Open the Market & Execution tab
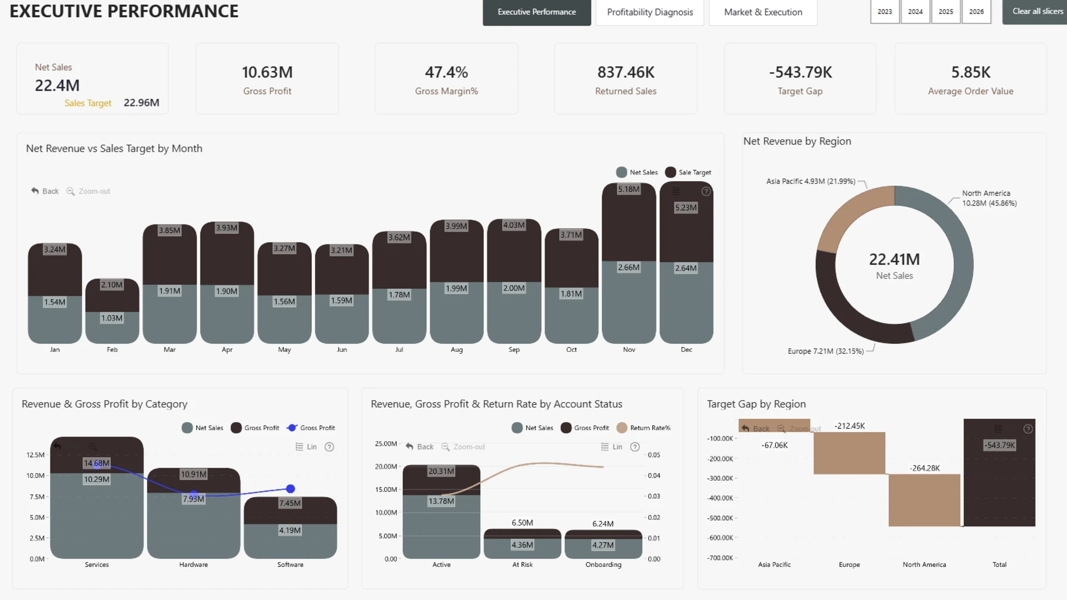This screenshot has height=600, width=1067. (x=763, y=12)
